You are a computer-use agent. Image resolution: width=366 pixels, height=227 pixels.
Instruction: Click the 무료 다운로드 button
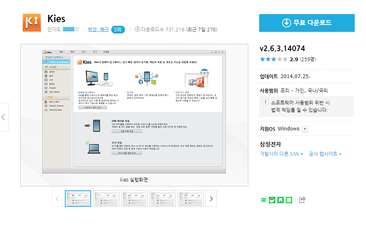point(307,23)
